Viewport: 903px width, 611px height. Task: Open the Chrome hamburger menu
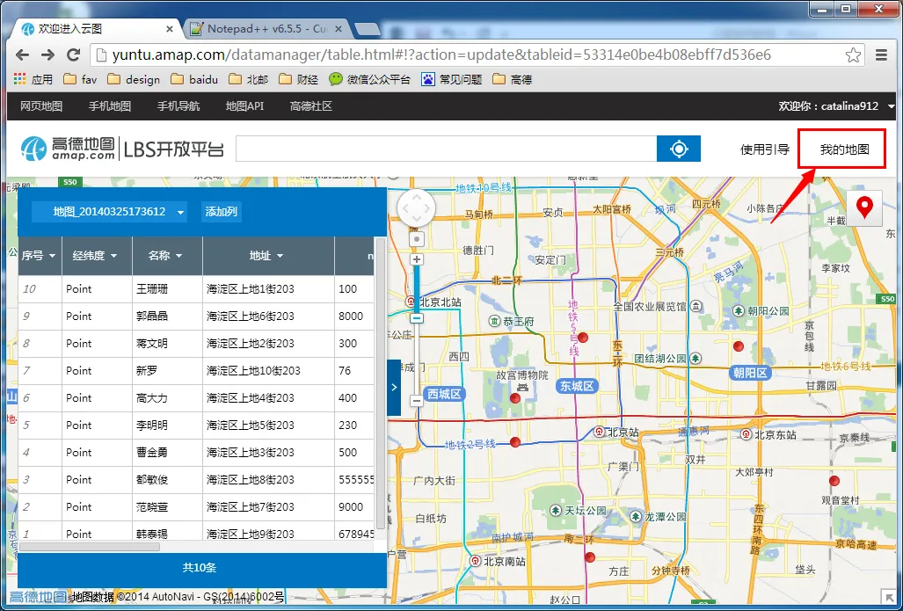click(880, 55)
